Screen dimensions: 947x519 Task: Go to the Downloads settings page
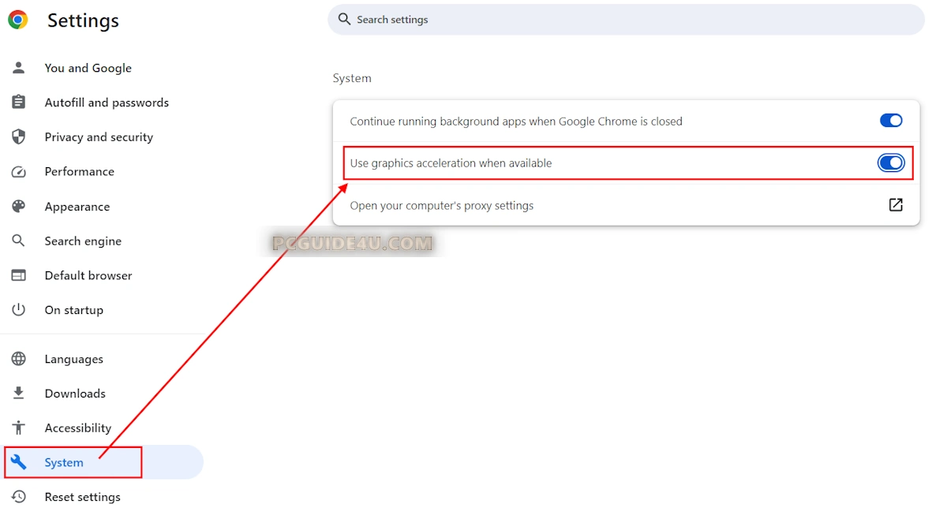click(75, 394)
